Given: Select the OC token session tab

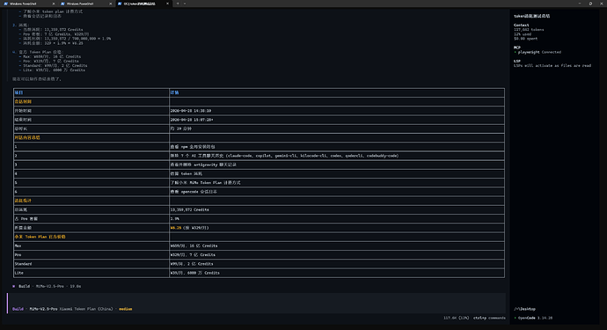Looking at the screenshot, I should (x=143, y=4).
